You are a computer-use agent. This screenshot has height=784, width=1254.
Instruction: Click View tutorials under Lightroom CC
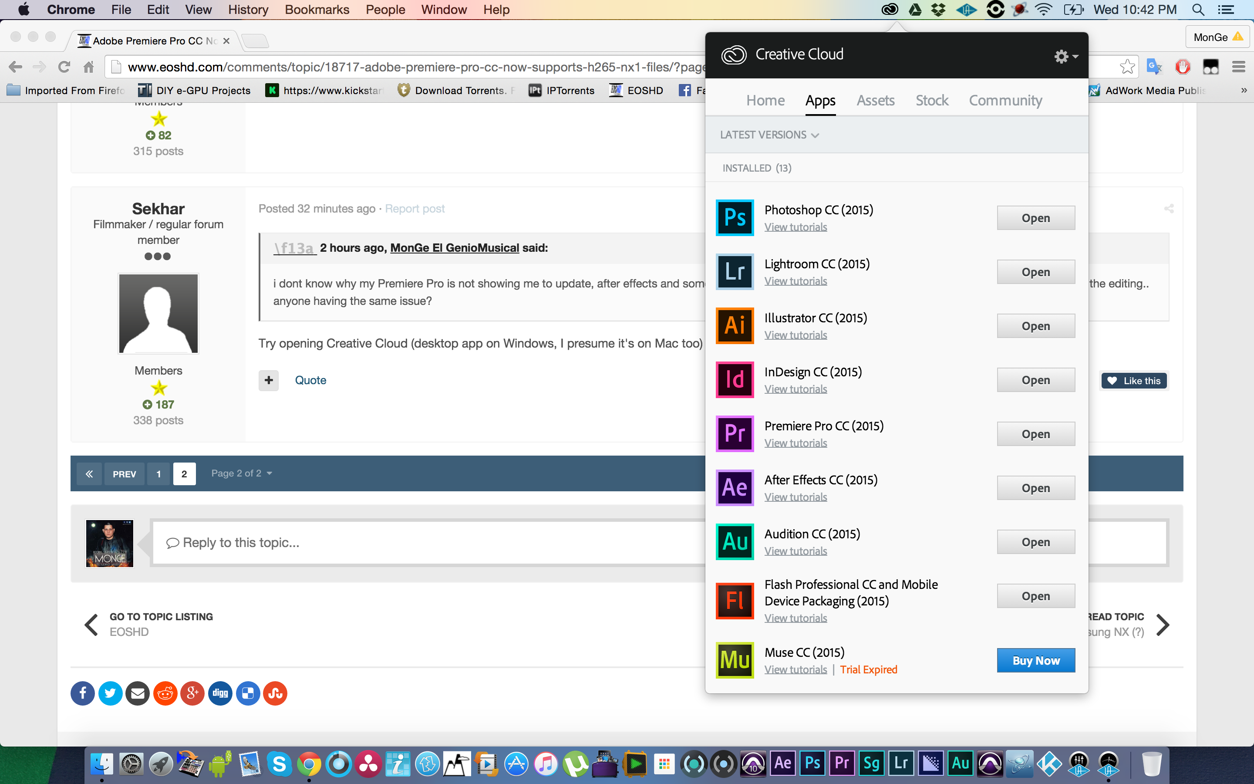pos(796,281)
